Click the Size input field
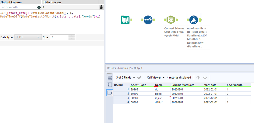 pyautogui.click(x=59, y=37)
